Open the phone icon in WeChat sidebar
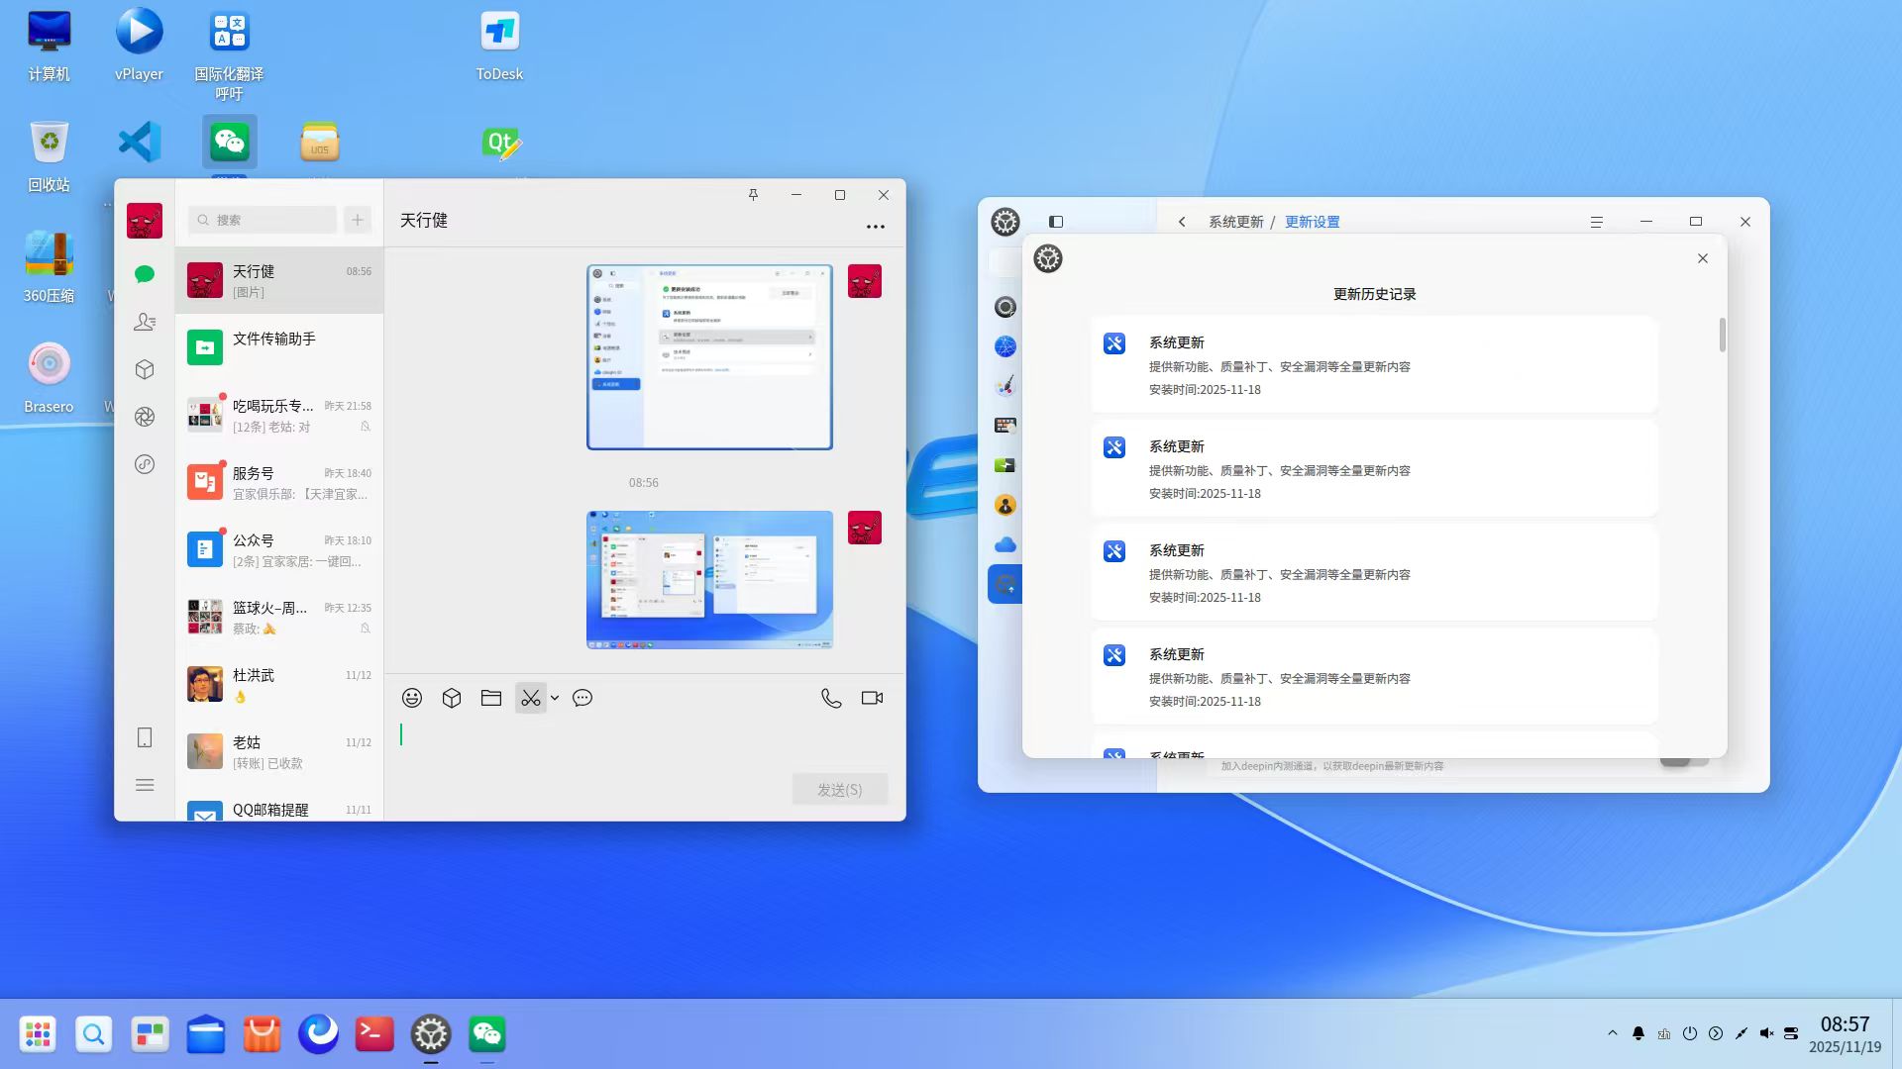This screenshot has width=1902, height=1069. [145, 737]
